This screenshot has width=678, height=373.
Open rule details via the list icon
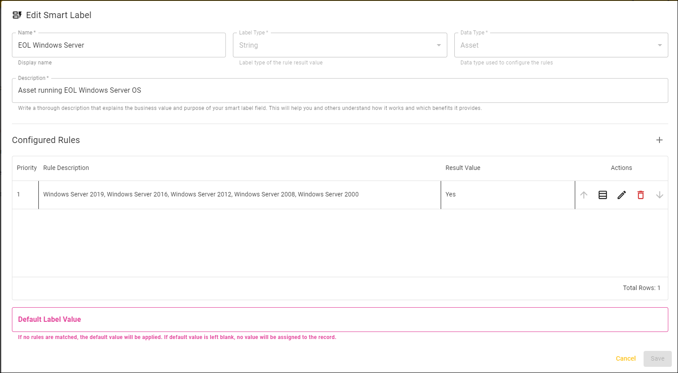[603, 195]
